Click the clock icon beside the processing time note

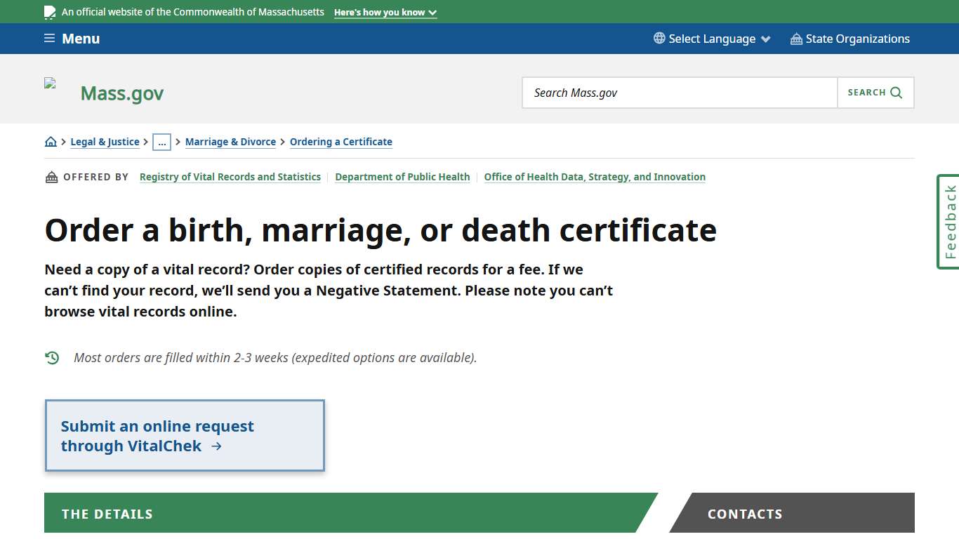coord(52,357)
